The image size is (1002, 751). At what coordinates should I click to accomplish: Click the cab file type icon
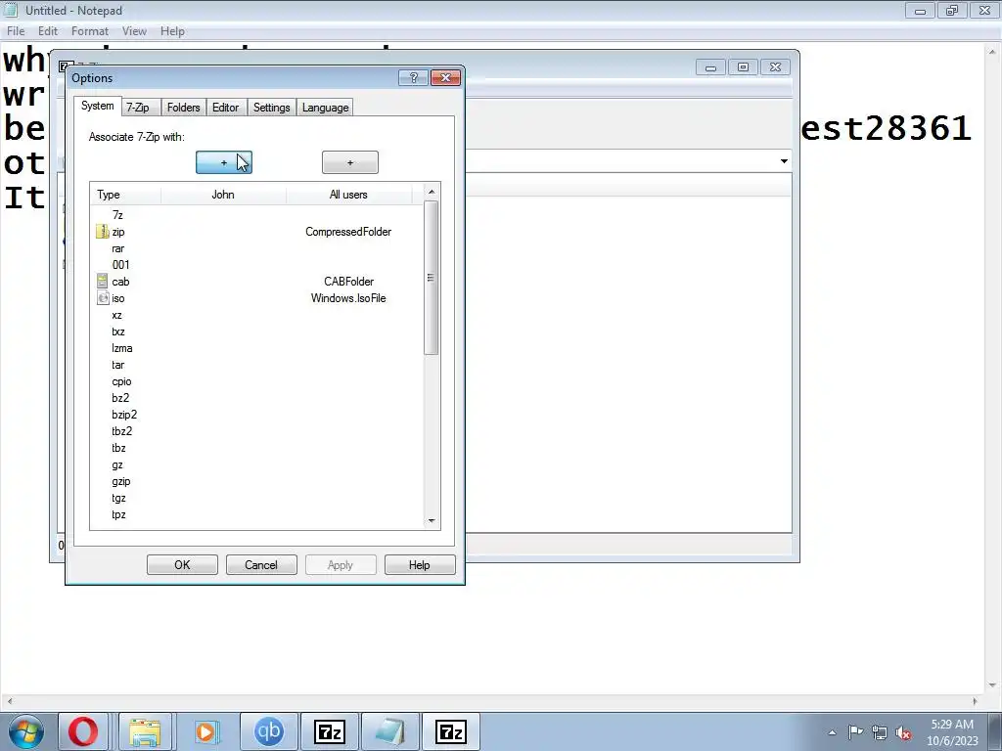tap(102, 281)
